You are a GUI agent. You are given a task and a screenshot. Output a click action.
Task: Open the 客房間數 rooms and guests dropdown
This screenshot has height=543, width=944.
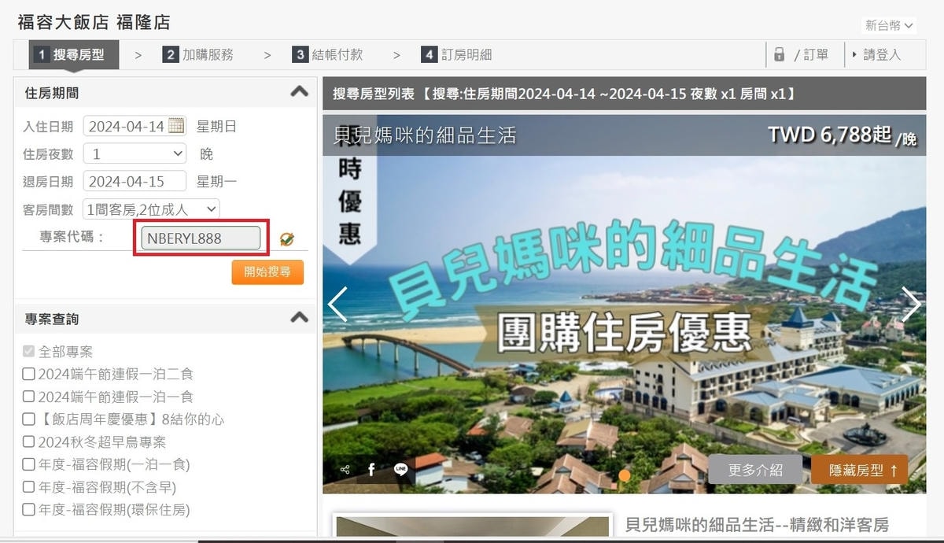pyautogui.click(x=151, y=209)
